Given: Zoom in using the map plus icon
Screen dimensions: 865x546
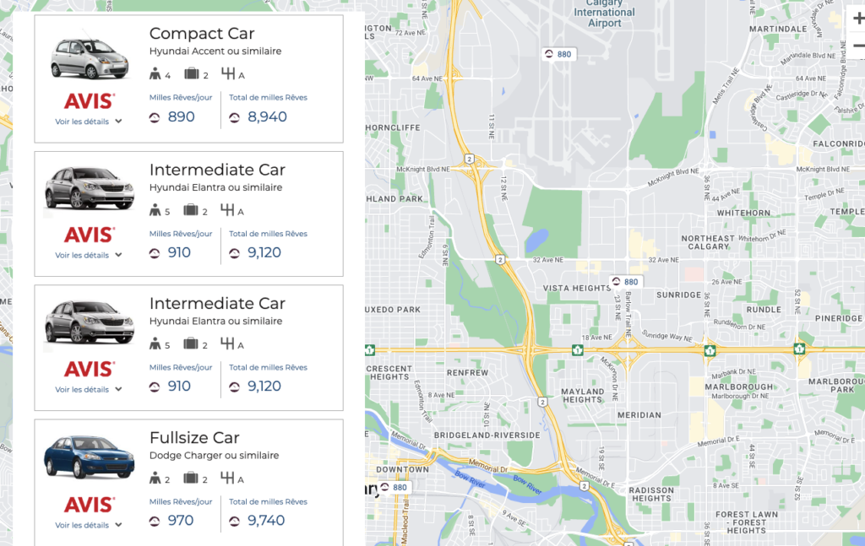Looking at the screenshot, I should coord(857,17).
